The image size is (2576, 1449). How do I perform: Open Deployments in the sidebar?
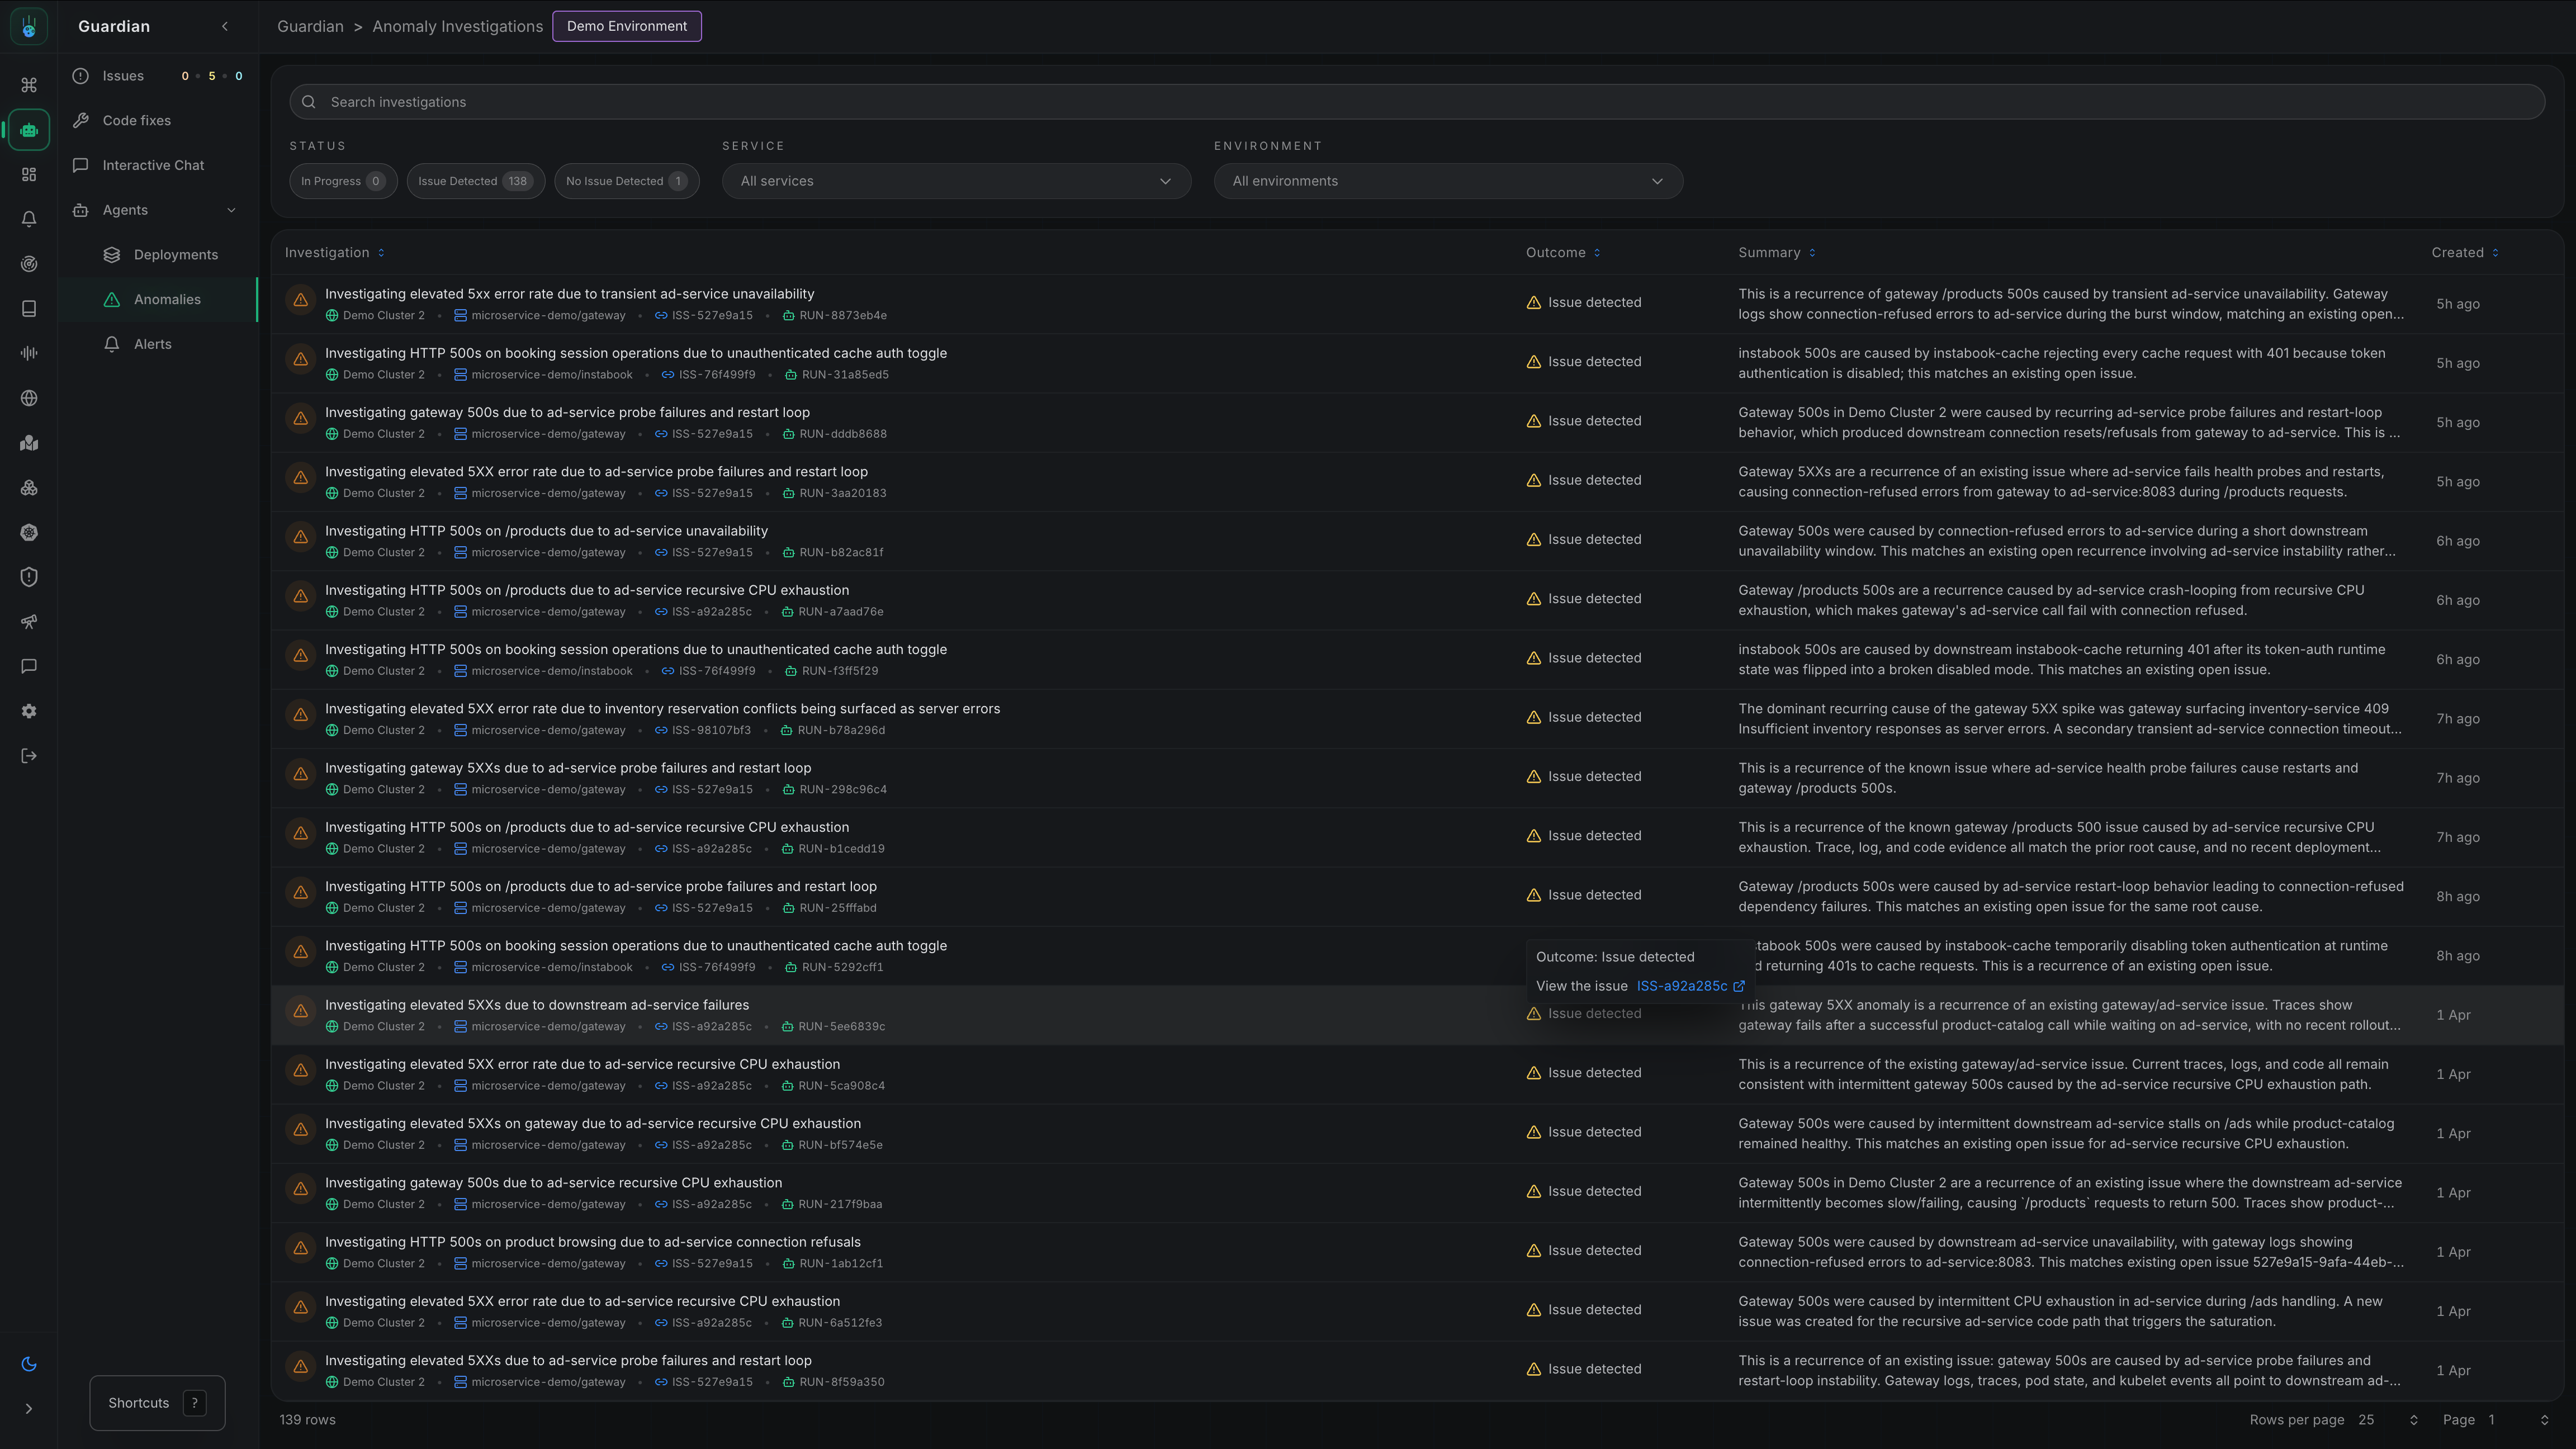tap(176, 255)
